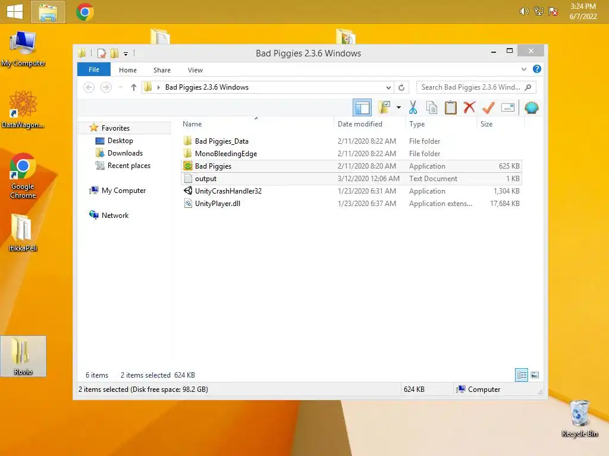Image resolution: width=609 pixels, height=456 pixels.
Task: Open Google Chrome from the taskbar
Action: (x=84, y=12)
